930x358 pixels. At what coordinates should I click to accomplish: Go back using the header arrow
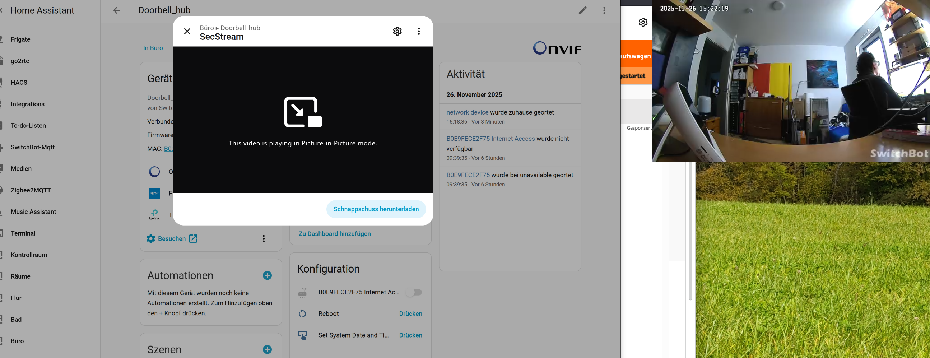[x=117, y=10]
